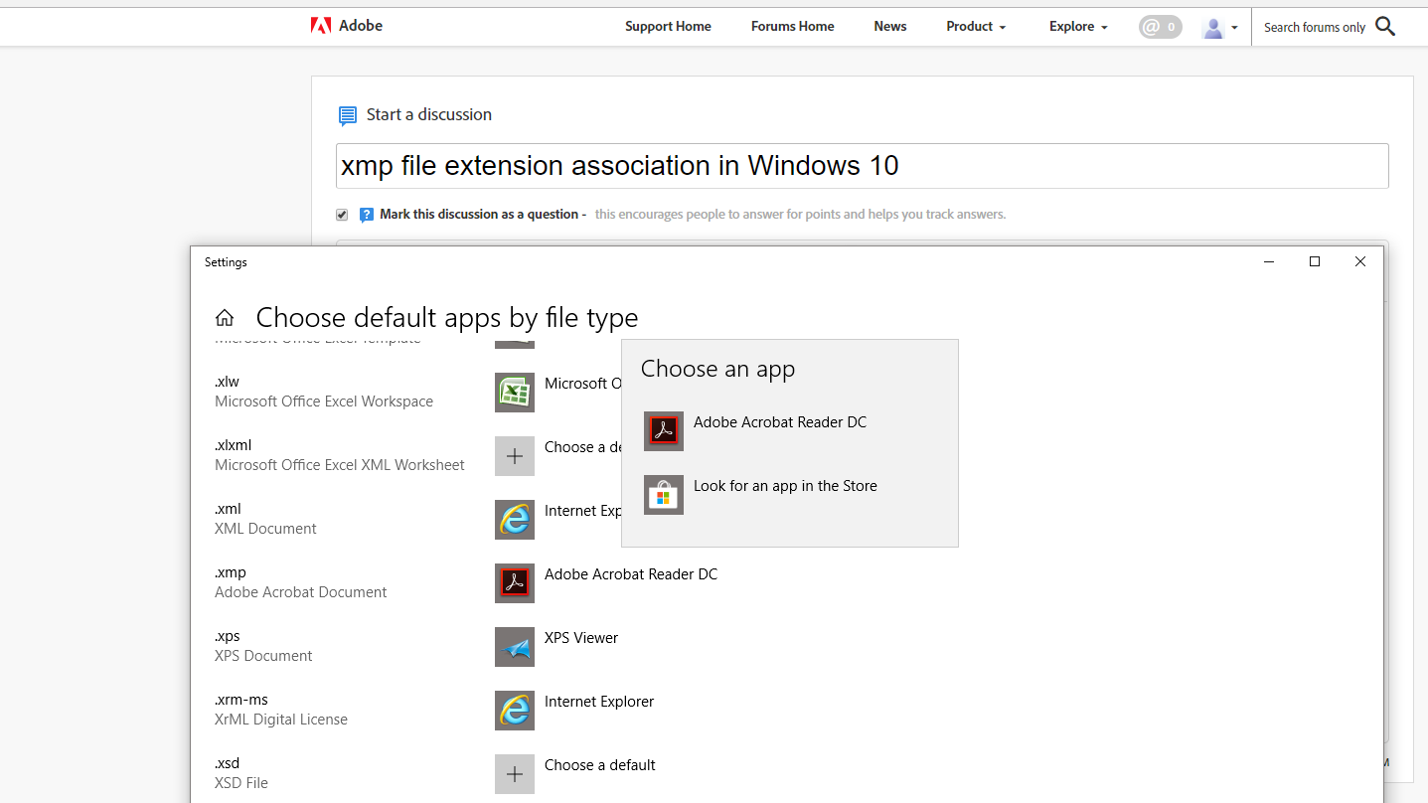Viewport: 1428px width, 803px height.
Task: Click Microsoft Office Excel Workspace text
Action: 324,401
